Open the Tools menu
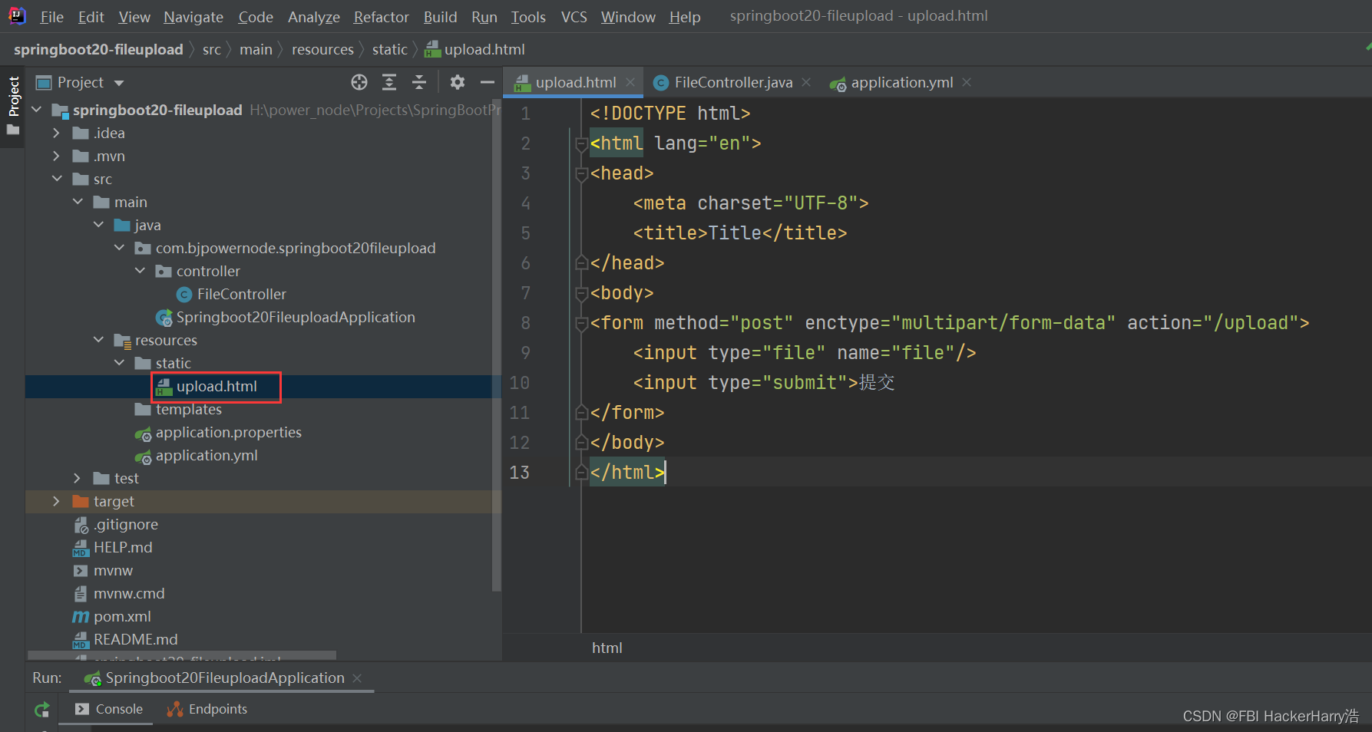Screen dimensions: 1372x732 click(x=528, y=17)
